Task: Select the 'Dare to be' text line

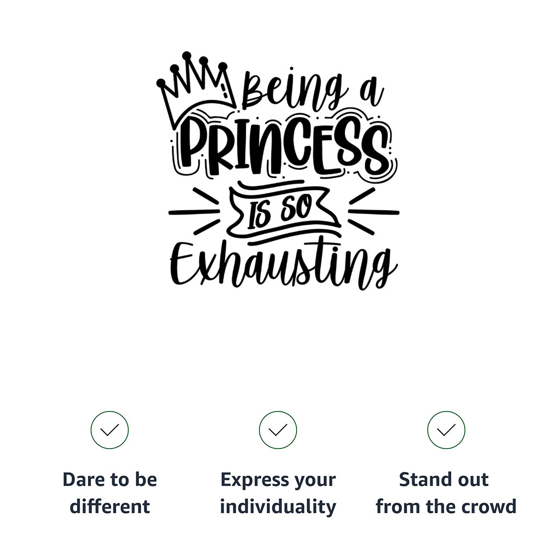Action: coord(110,479)
